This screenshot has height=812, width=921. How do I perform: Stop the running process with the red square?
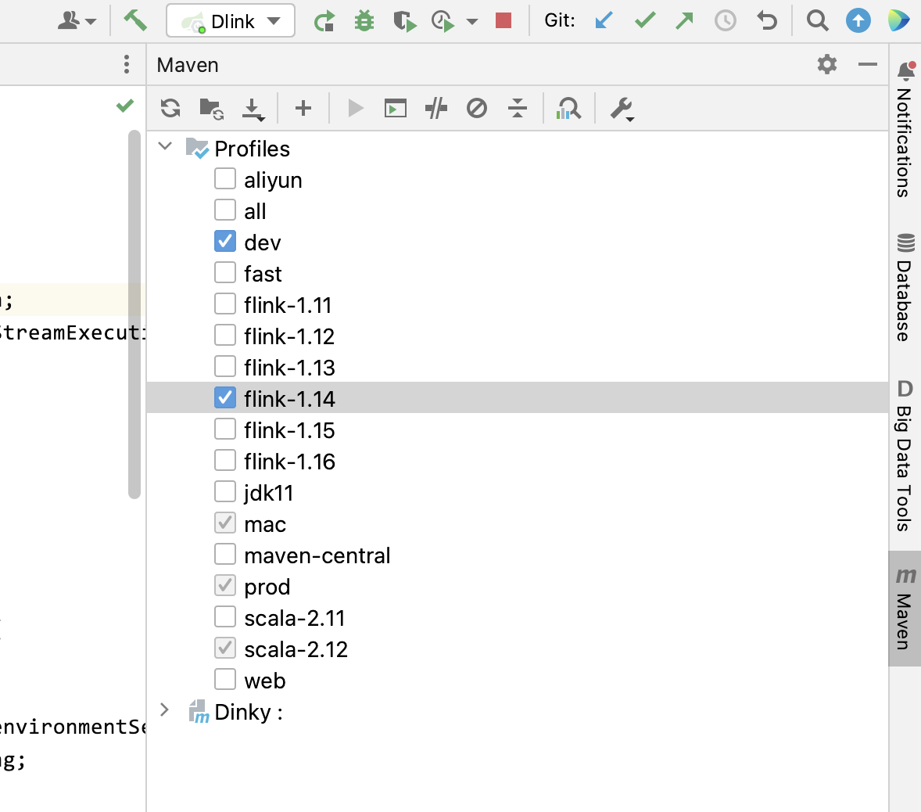click(503, 20)
